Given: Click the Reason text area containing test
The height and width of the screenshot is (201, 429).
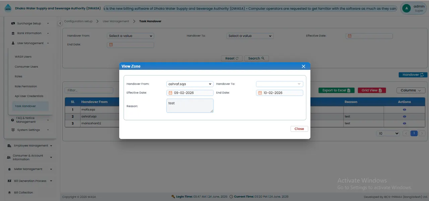Looking at the screenshot, I should 190,106.
